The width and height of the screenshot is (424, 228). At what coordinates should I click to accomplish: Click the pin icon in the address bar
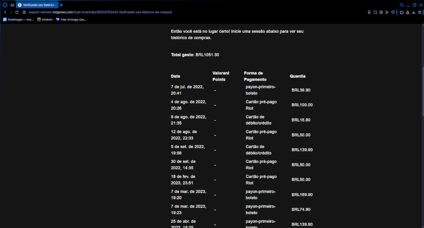point(368,12)
